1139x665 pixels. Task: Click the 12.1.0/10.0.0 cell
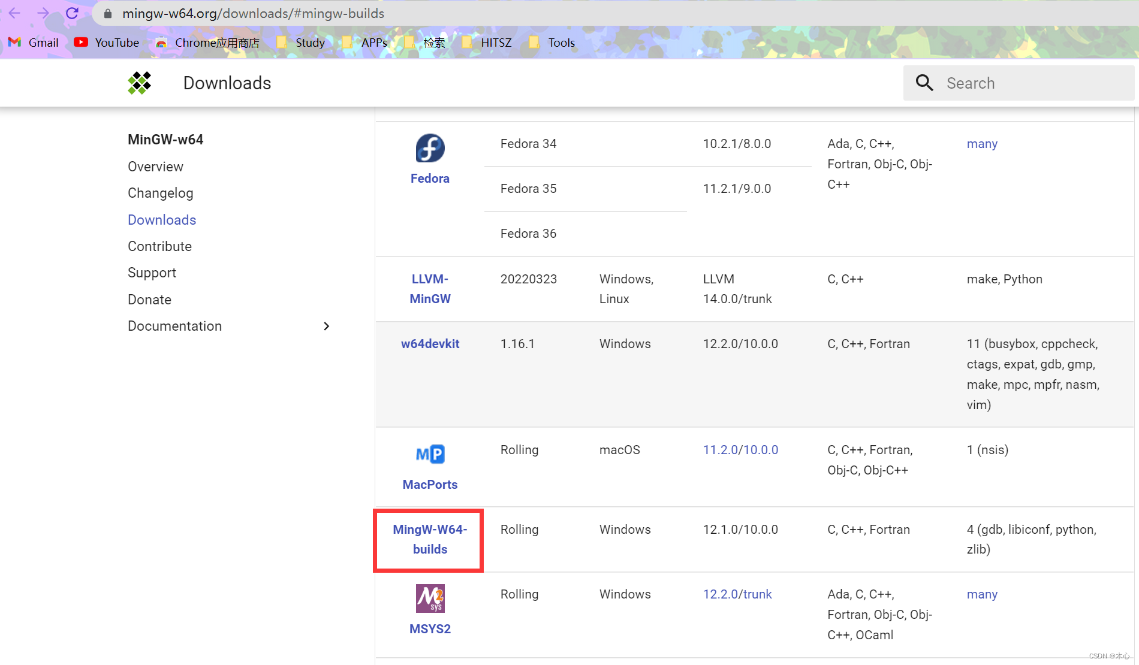740,530
